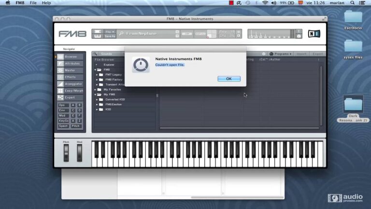
Task: Select the Pitch expert view
Action: (76, 126)
